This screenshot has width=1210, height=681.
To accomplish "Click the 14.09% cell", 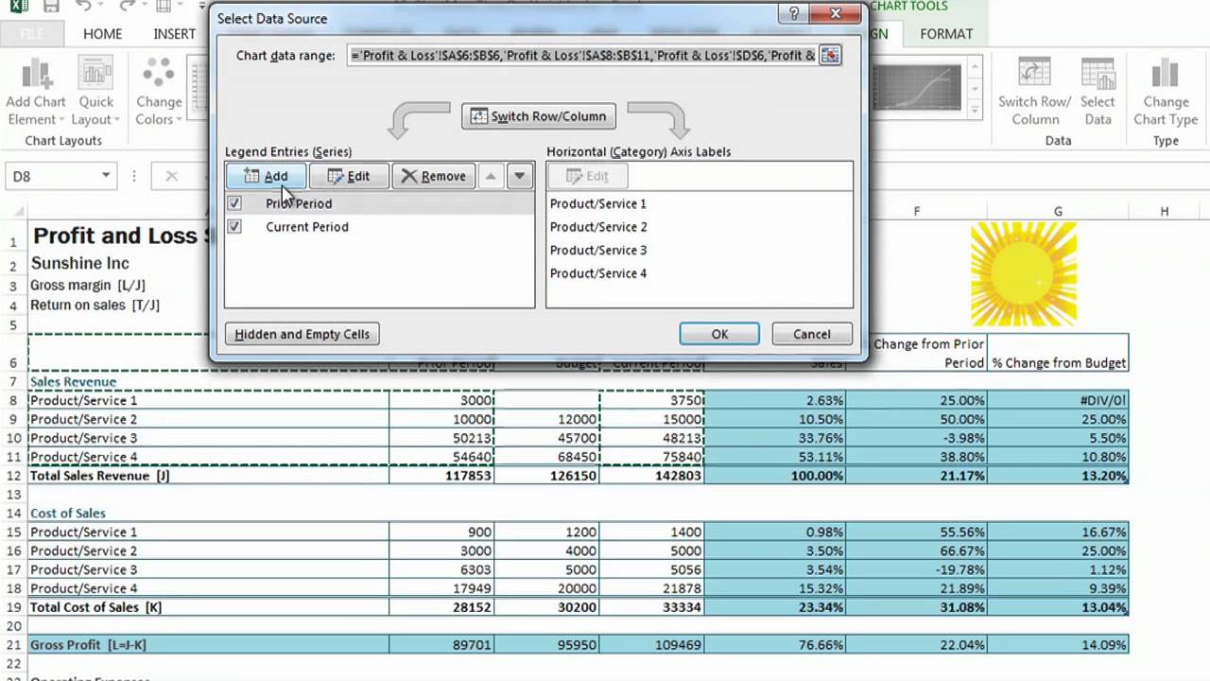I will tap(1058, 645).
